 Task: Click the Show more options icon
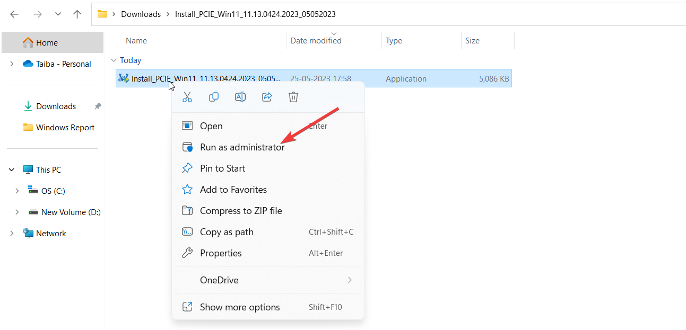[x=187, y=307]
